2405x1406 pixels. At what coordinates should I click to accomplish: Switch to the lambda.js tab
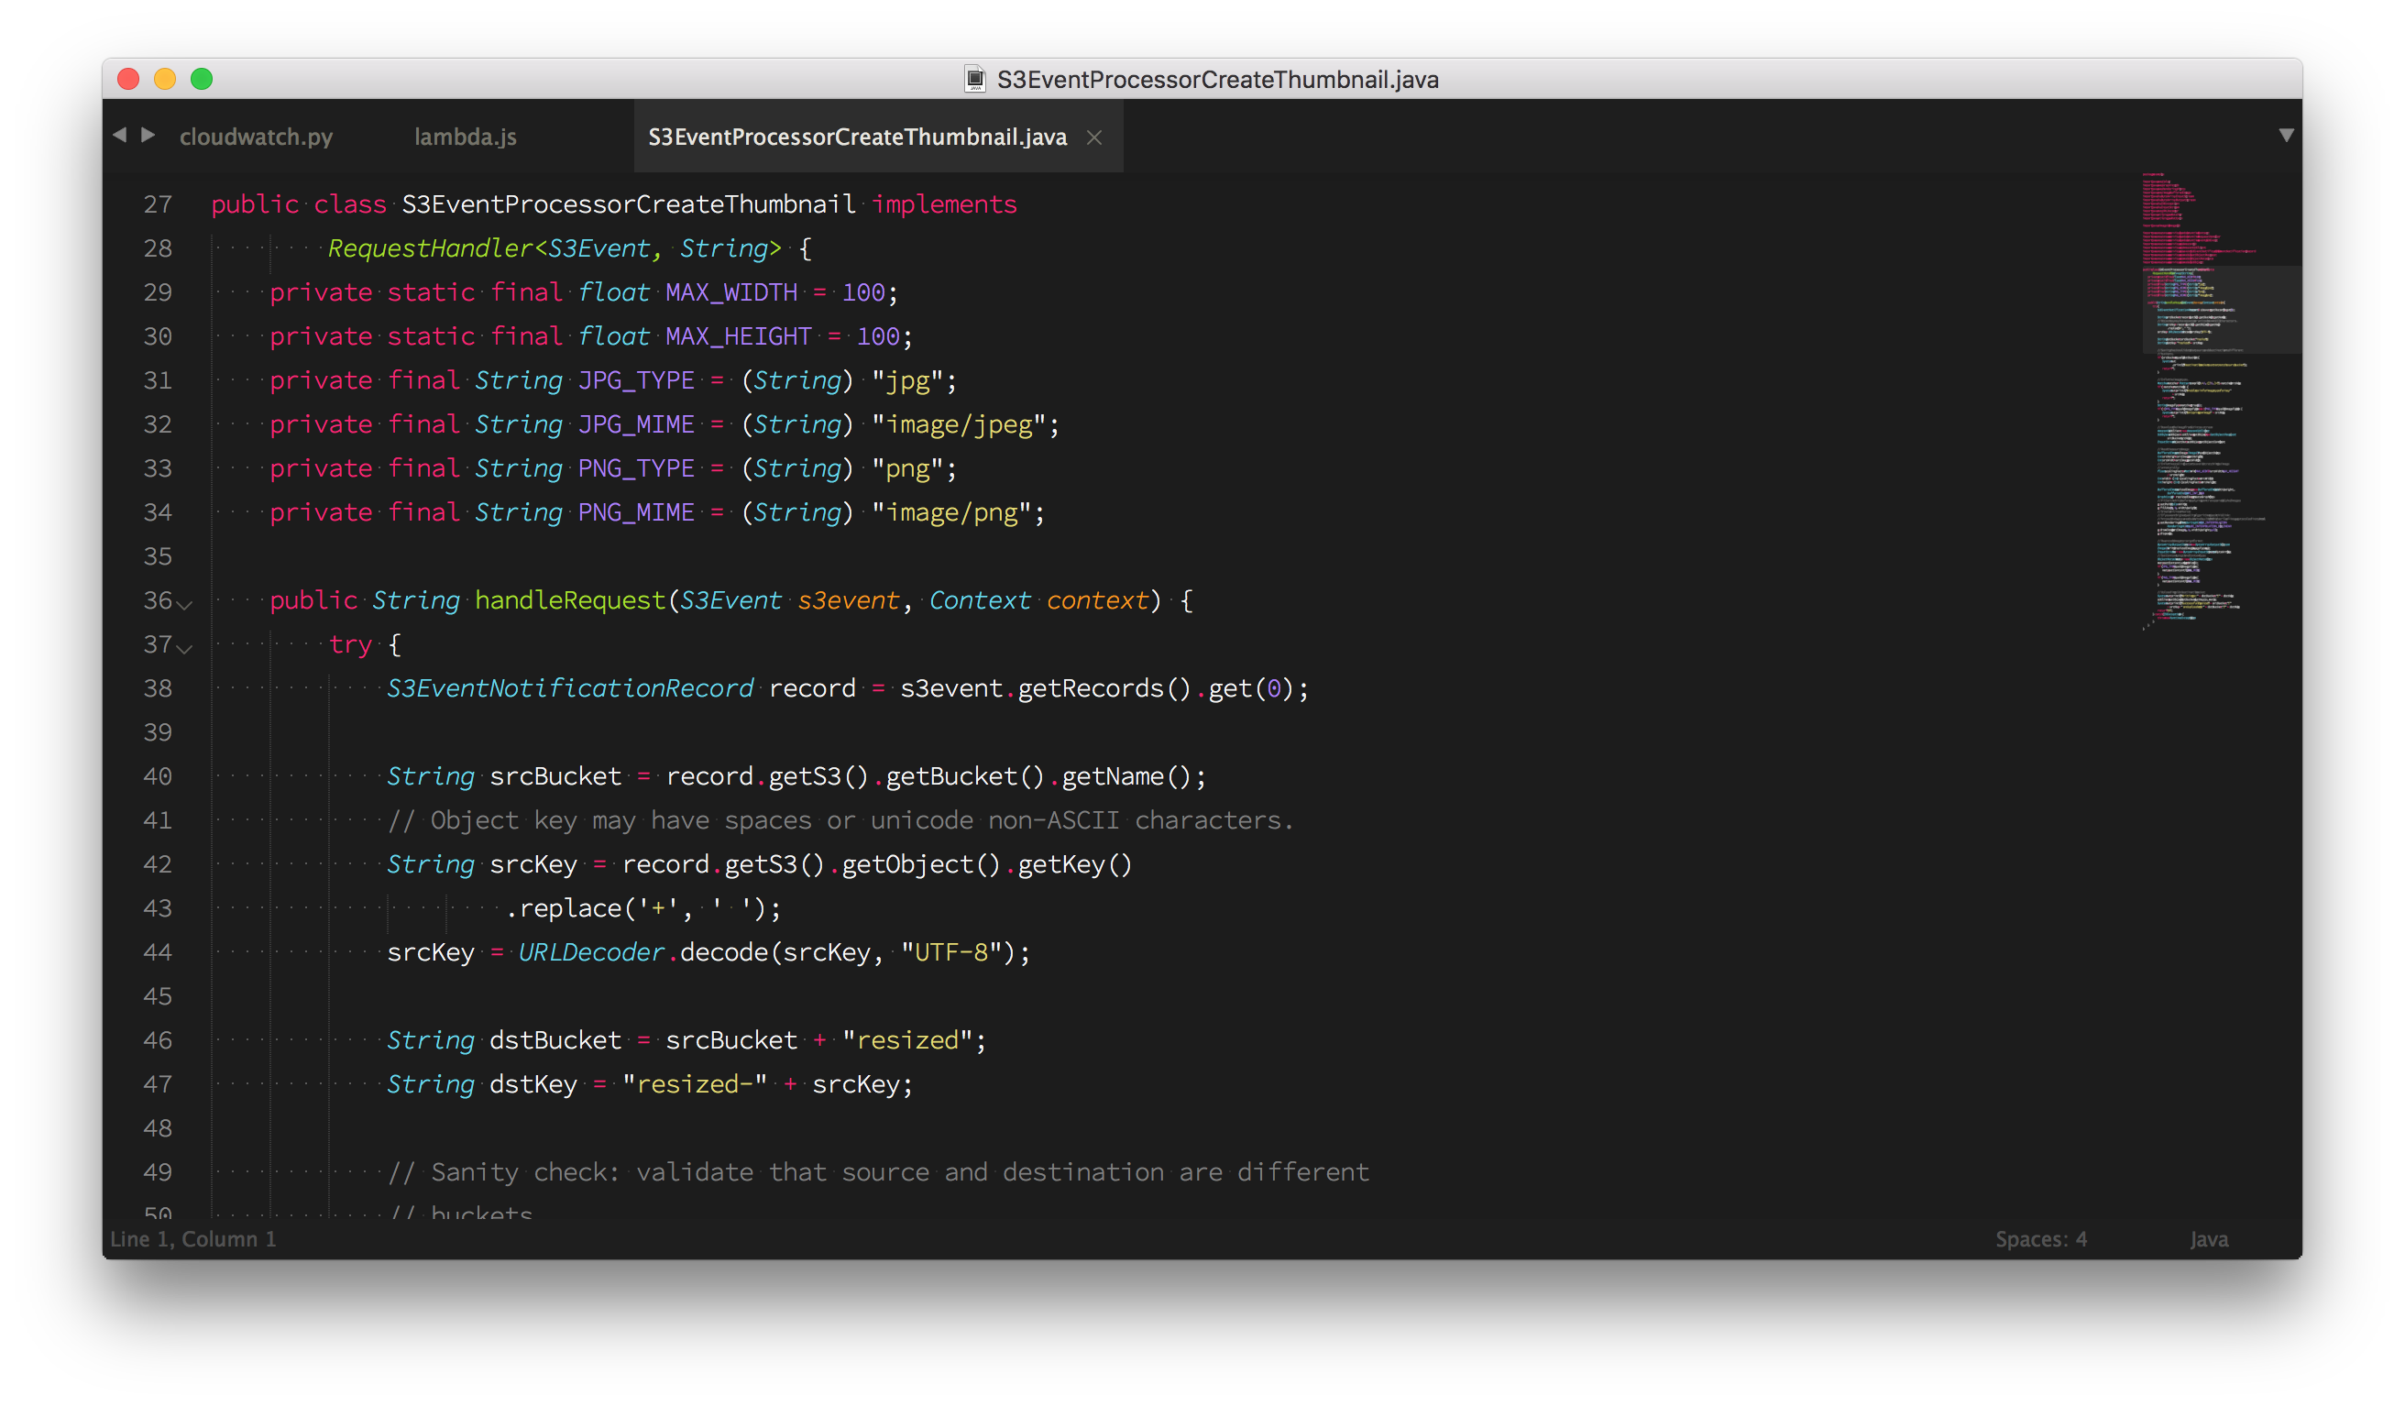(x=465, y=137)
